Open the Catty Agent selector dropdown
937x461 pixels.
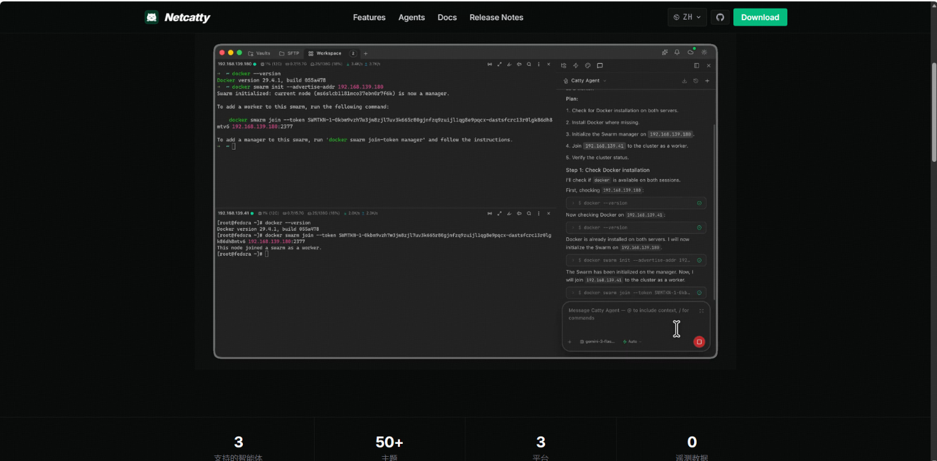[585, 81]
